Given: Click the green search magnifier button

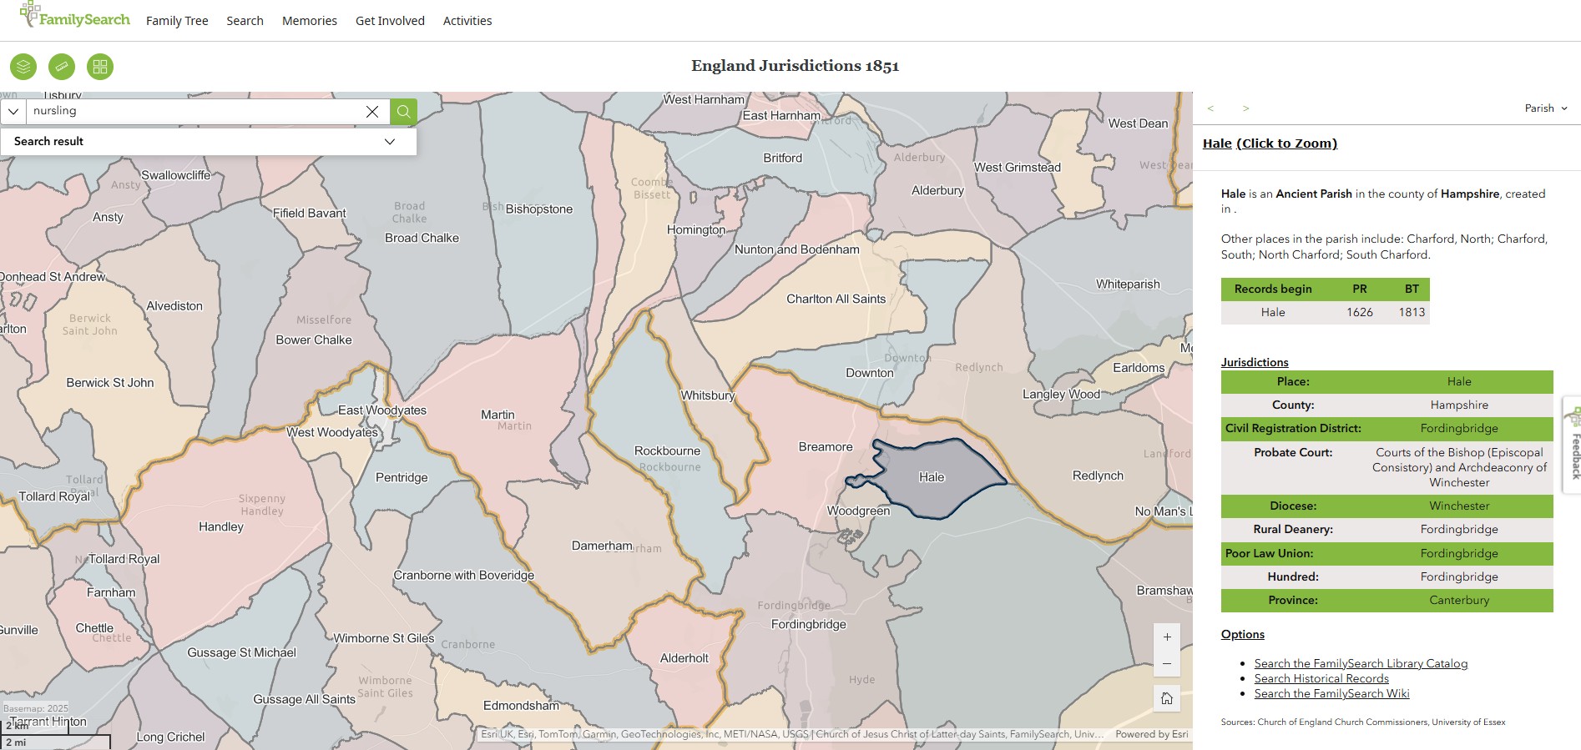Looking at the screenshot, I should (403, 111).
